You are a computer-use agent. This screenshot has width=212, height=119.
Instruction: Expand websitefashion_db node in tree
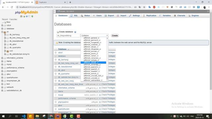(x=2, y=91)
